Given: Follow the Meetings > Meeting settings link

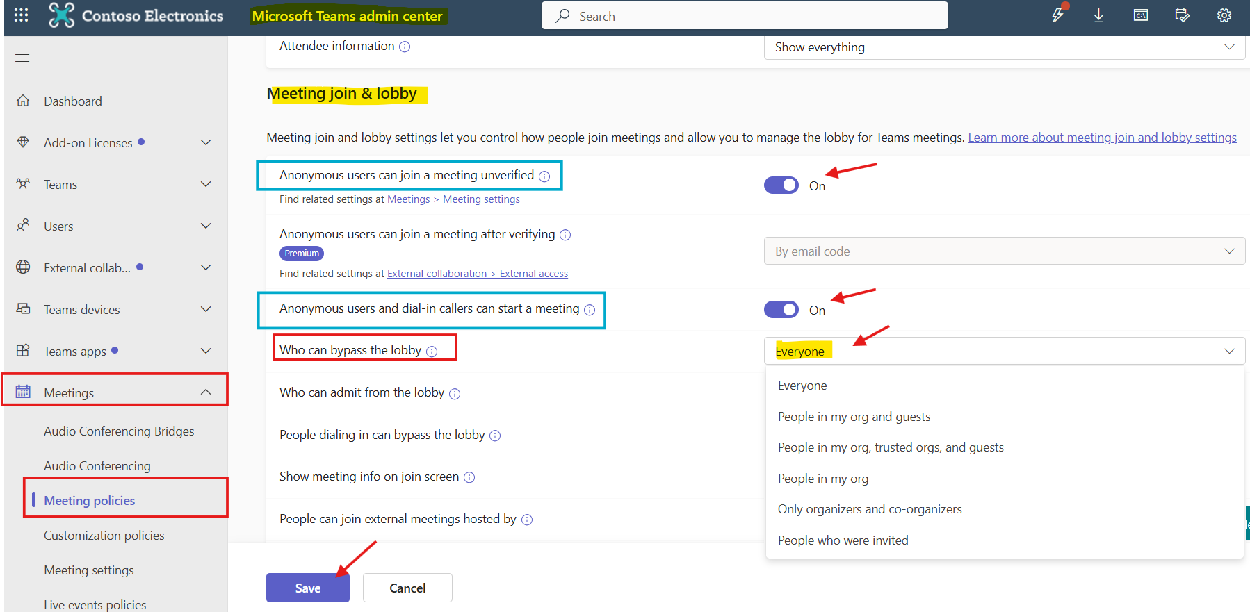Looking at the screenshot, I should (453, 199).
